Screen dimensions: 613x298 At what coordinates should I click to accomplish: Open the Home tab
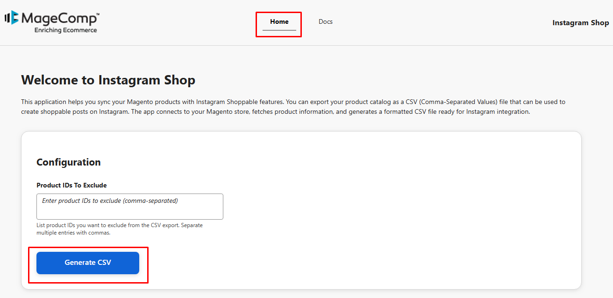tap(279, 21)
